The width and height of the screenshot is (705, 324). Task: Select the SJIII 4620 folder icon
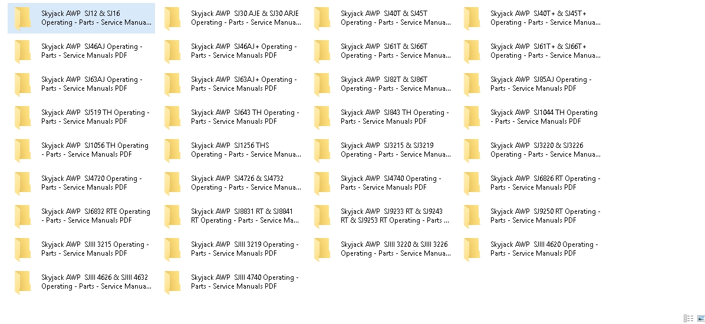(472, 249)
